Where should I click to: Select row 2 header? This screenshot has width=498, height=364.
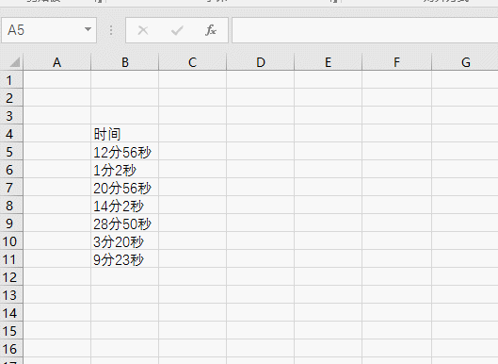[x=11, y=98]
